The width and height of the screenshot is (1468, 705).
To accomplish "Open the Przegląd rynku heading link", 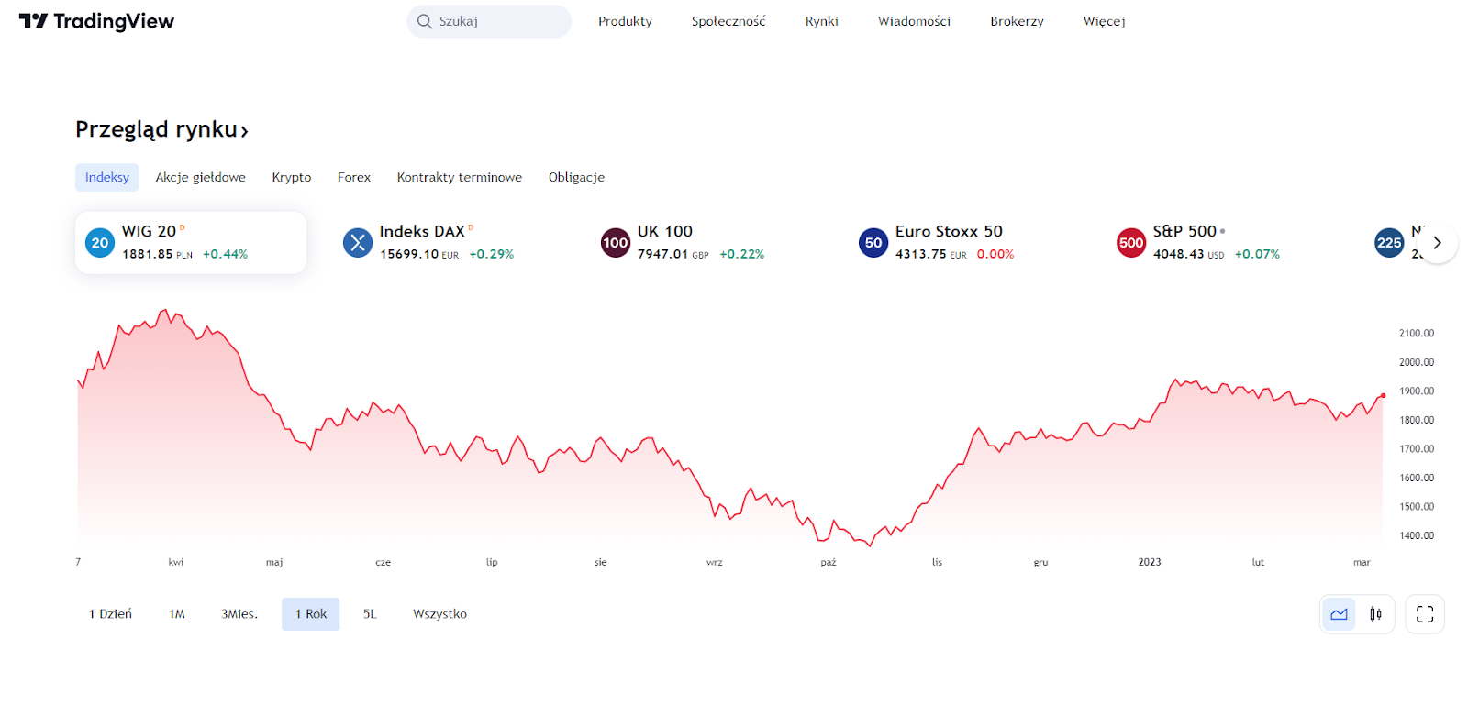I will (x=161, y=129).
